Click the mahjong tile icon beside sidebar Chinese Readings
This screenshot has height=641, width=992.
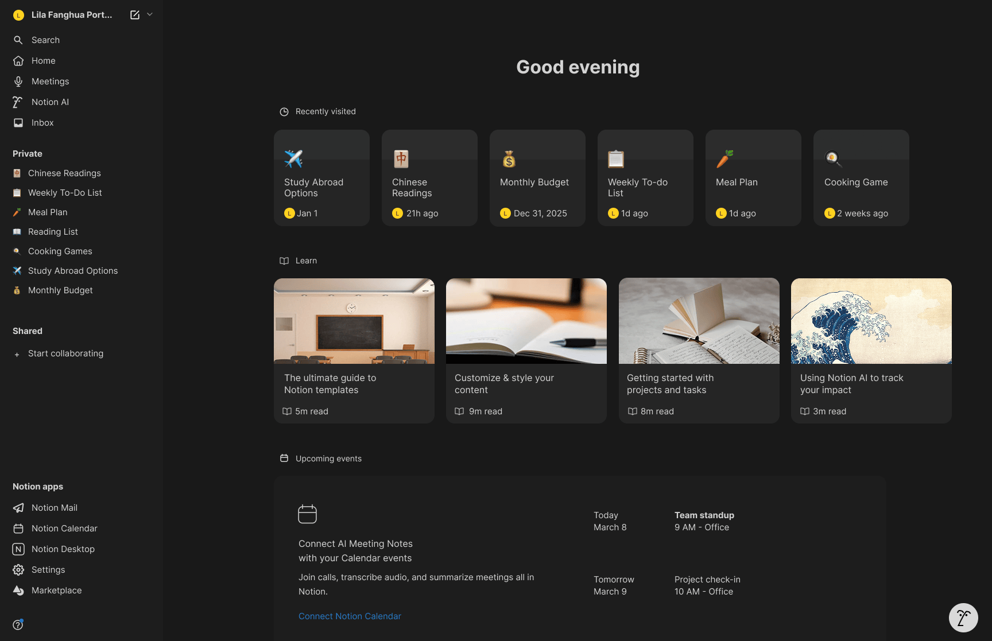(x=17, y=173)
